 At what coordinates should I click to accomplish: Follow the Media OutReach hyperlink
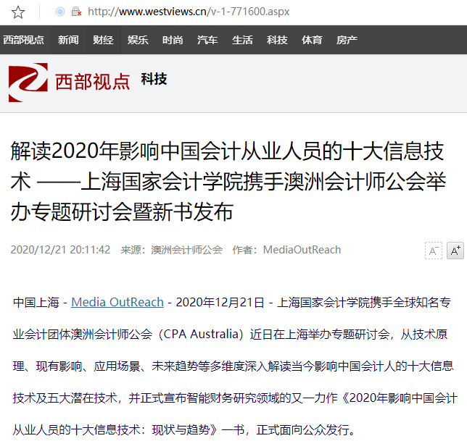[x=117, y=302]
